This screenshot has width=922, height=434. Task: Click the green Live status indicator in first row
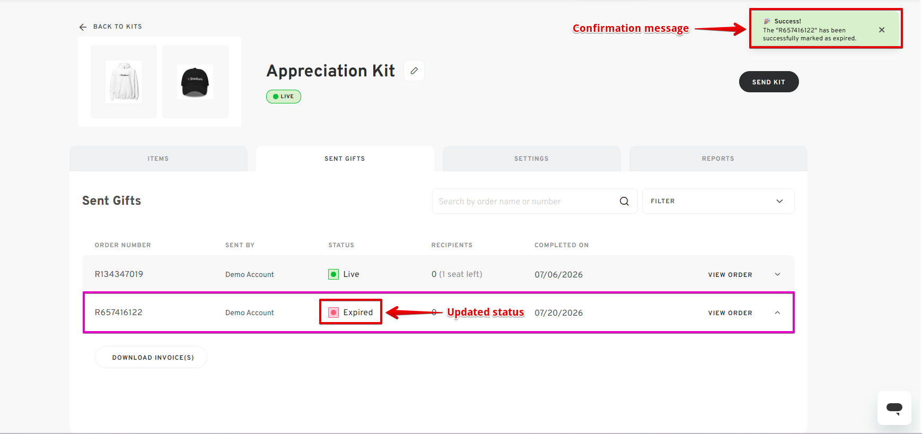(333, 274)
